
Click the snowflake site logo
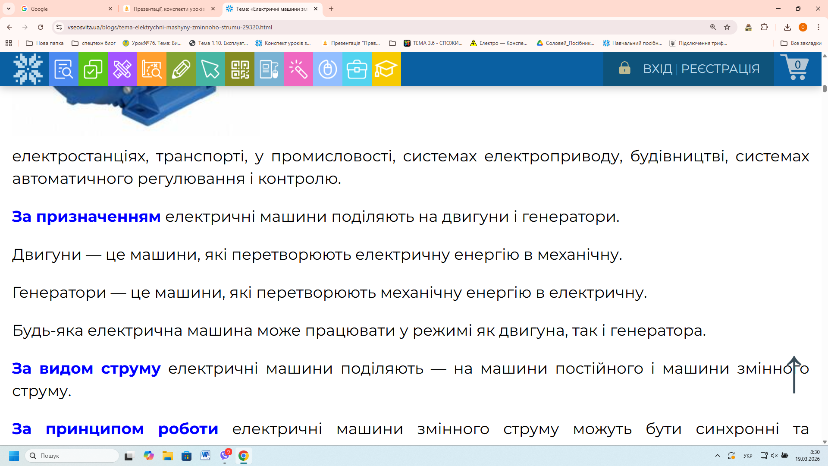point(28,69)
